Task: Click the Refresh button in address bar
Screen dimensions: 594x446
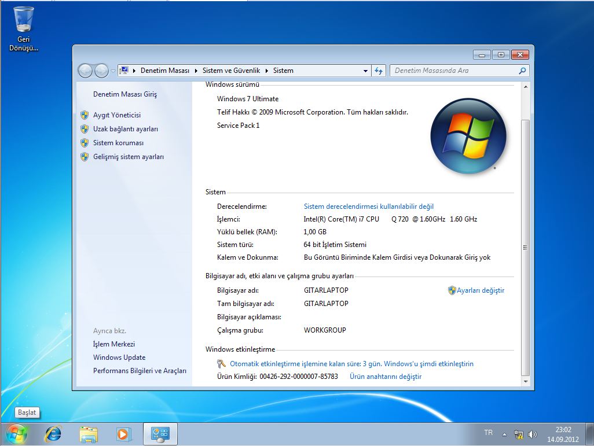Action: click(x=379, y=71)
